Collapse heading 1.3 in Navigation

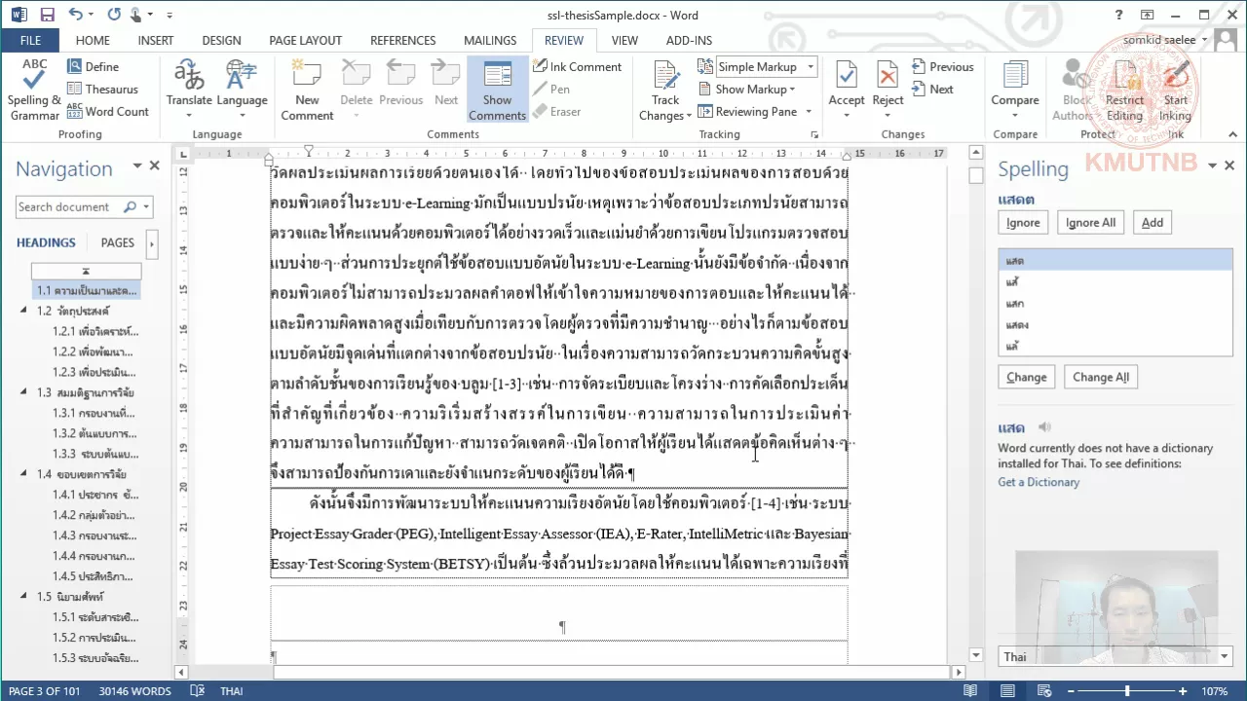coord(24,392)
